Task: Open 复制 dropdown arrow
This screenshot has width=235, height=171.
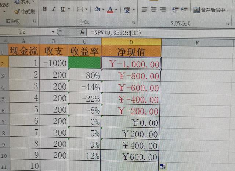Action: tap(33, 1)
